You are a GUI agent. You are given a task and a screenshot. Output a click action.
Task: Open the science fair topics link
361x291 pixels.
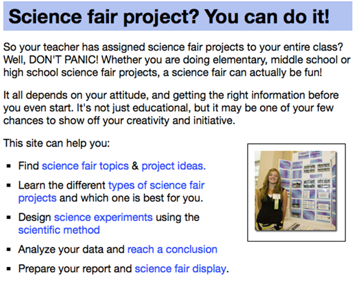[x=85, y=166]
